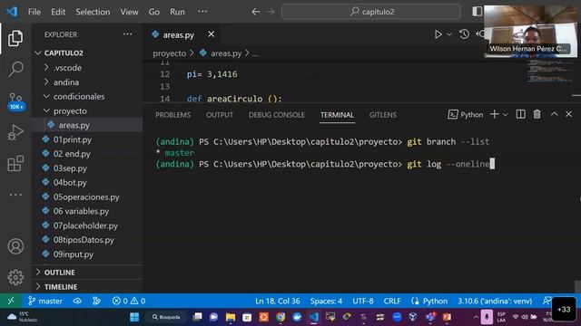581x326 pixels.
Task: Create a new terminal with the plus icon
Action: 494,114
